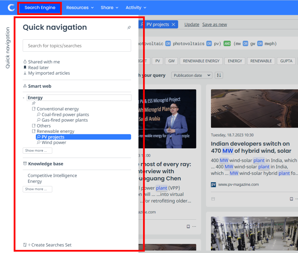
Task: Open the Share menu in the top bar
Action: (109, 7)
